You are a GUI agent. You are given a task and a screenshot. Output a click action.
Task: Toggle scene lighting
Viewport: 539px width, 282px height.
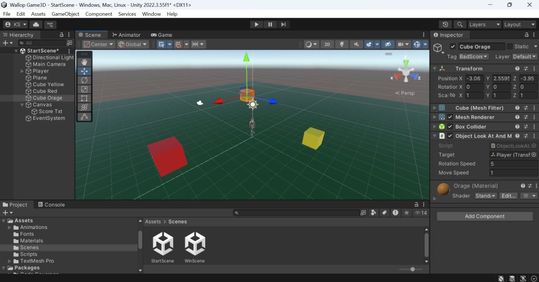point(342,44)
